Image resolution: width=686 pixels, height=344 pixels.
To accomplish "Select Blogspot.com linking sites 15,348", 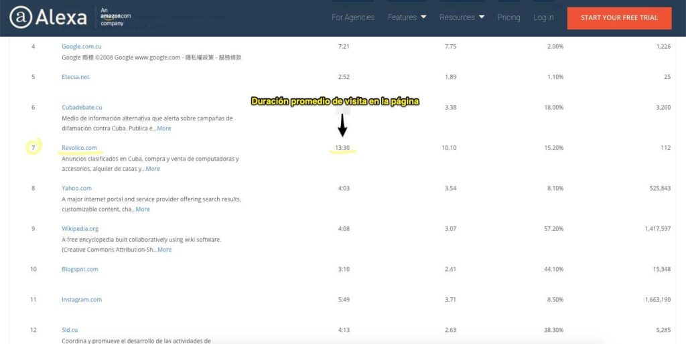I will (662, 269).
